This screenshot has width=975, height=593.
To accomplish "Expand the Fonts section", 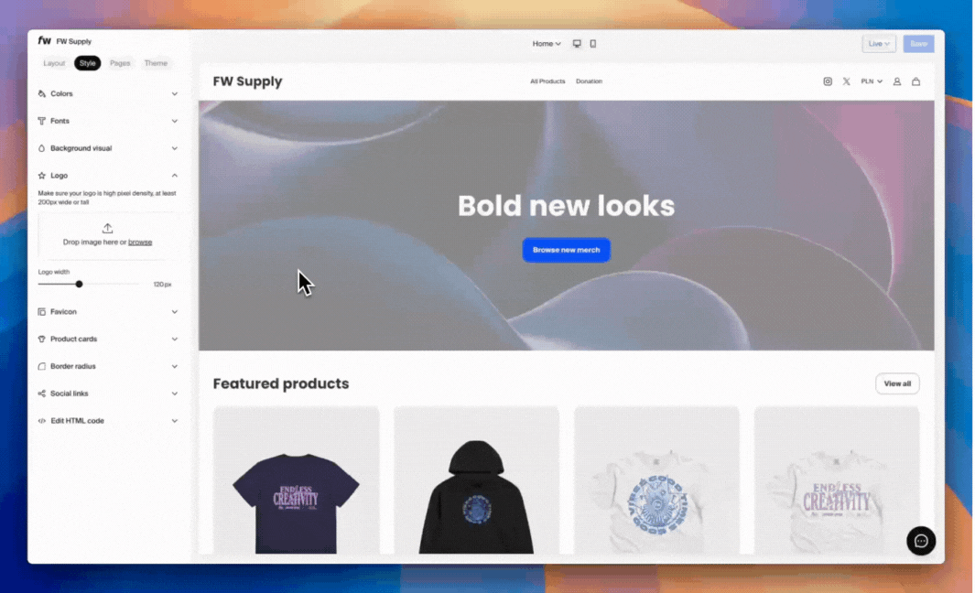I will (107, 121).
